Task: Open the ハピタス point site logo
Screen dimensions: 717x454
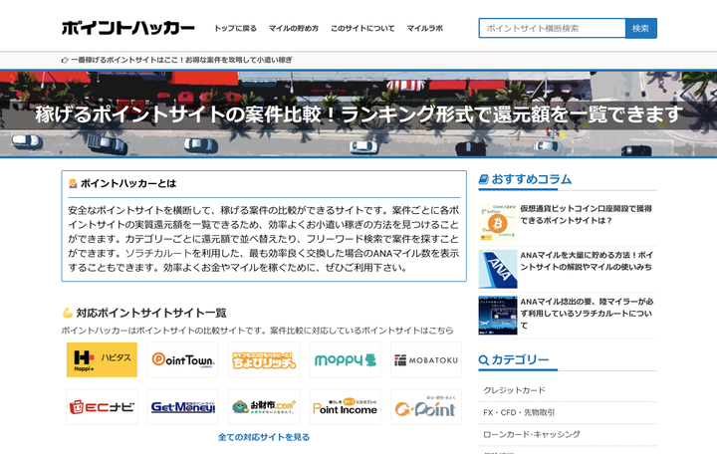Action: click(x=102, y=359)
